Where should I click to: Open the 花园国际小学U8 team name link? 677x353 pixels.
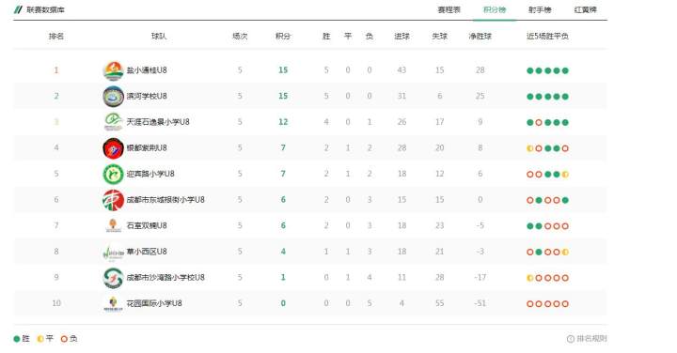click(153, 303)
